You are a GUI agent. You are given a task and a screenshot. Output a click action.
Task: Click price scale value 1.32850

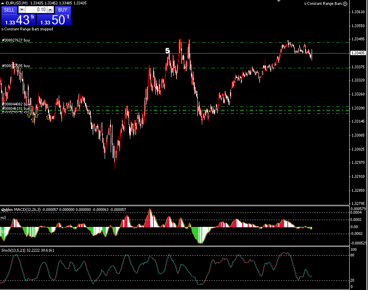(x=358, y=191)
